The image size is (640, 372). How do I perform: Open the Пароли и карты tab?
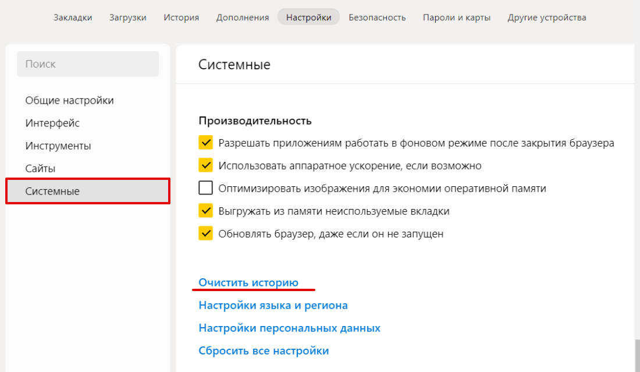pos(457,17)
